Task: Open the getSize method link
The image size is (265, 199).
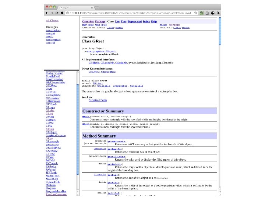Action: [113, 175]
